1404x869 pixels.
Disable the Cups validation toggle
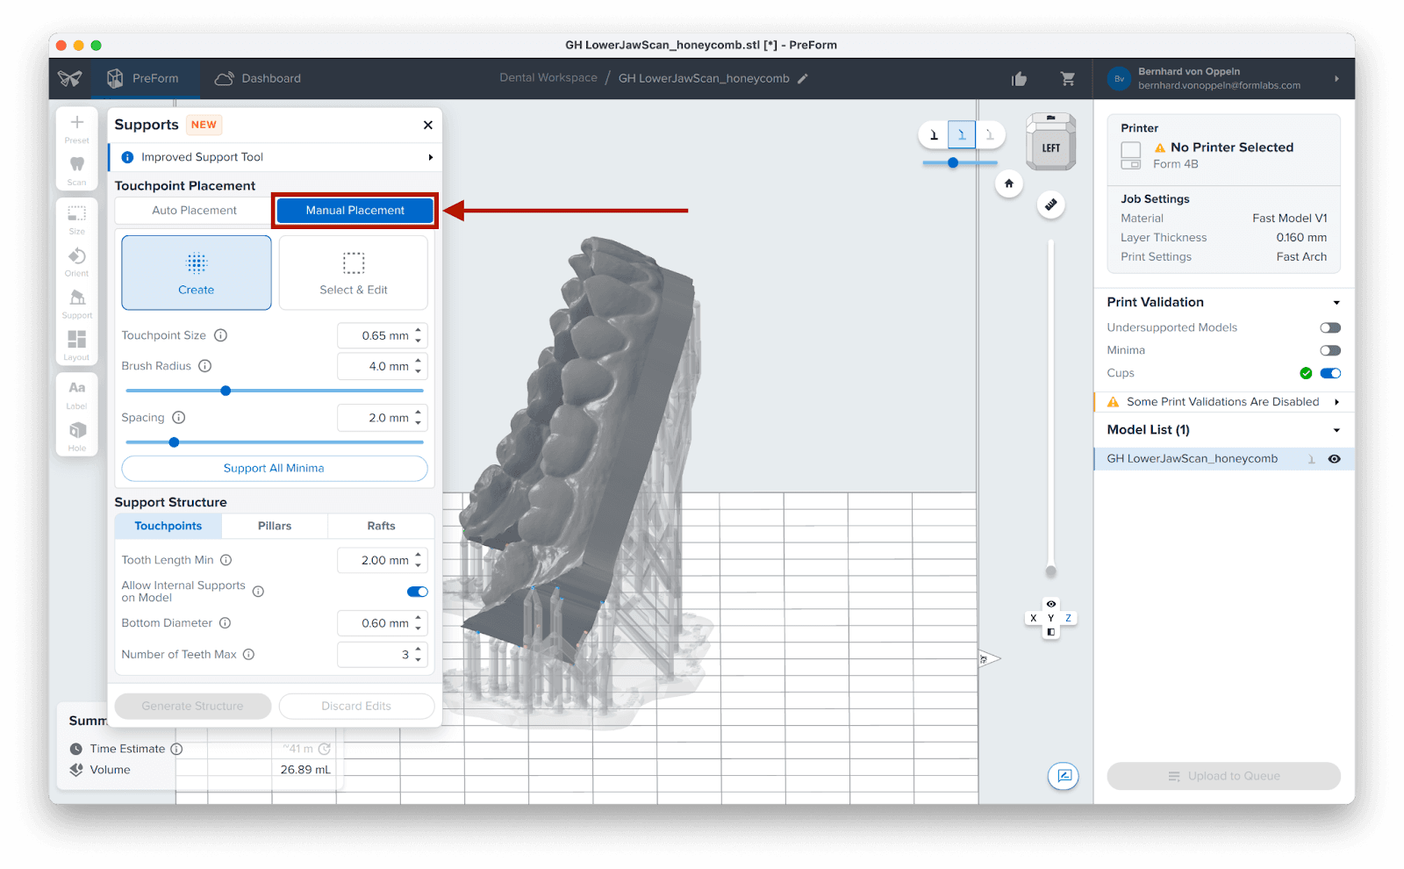(1329, 374)
